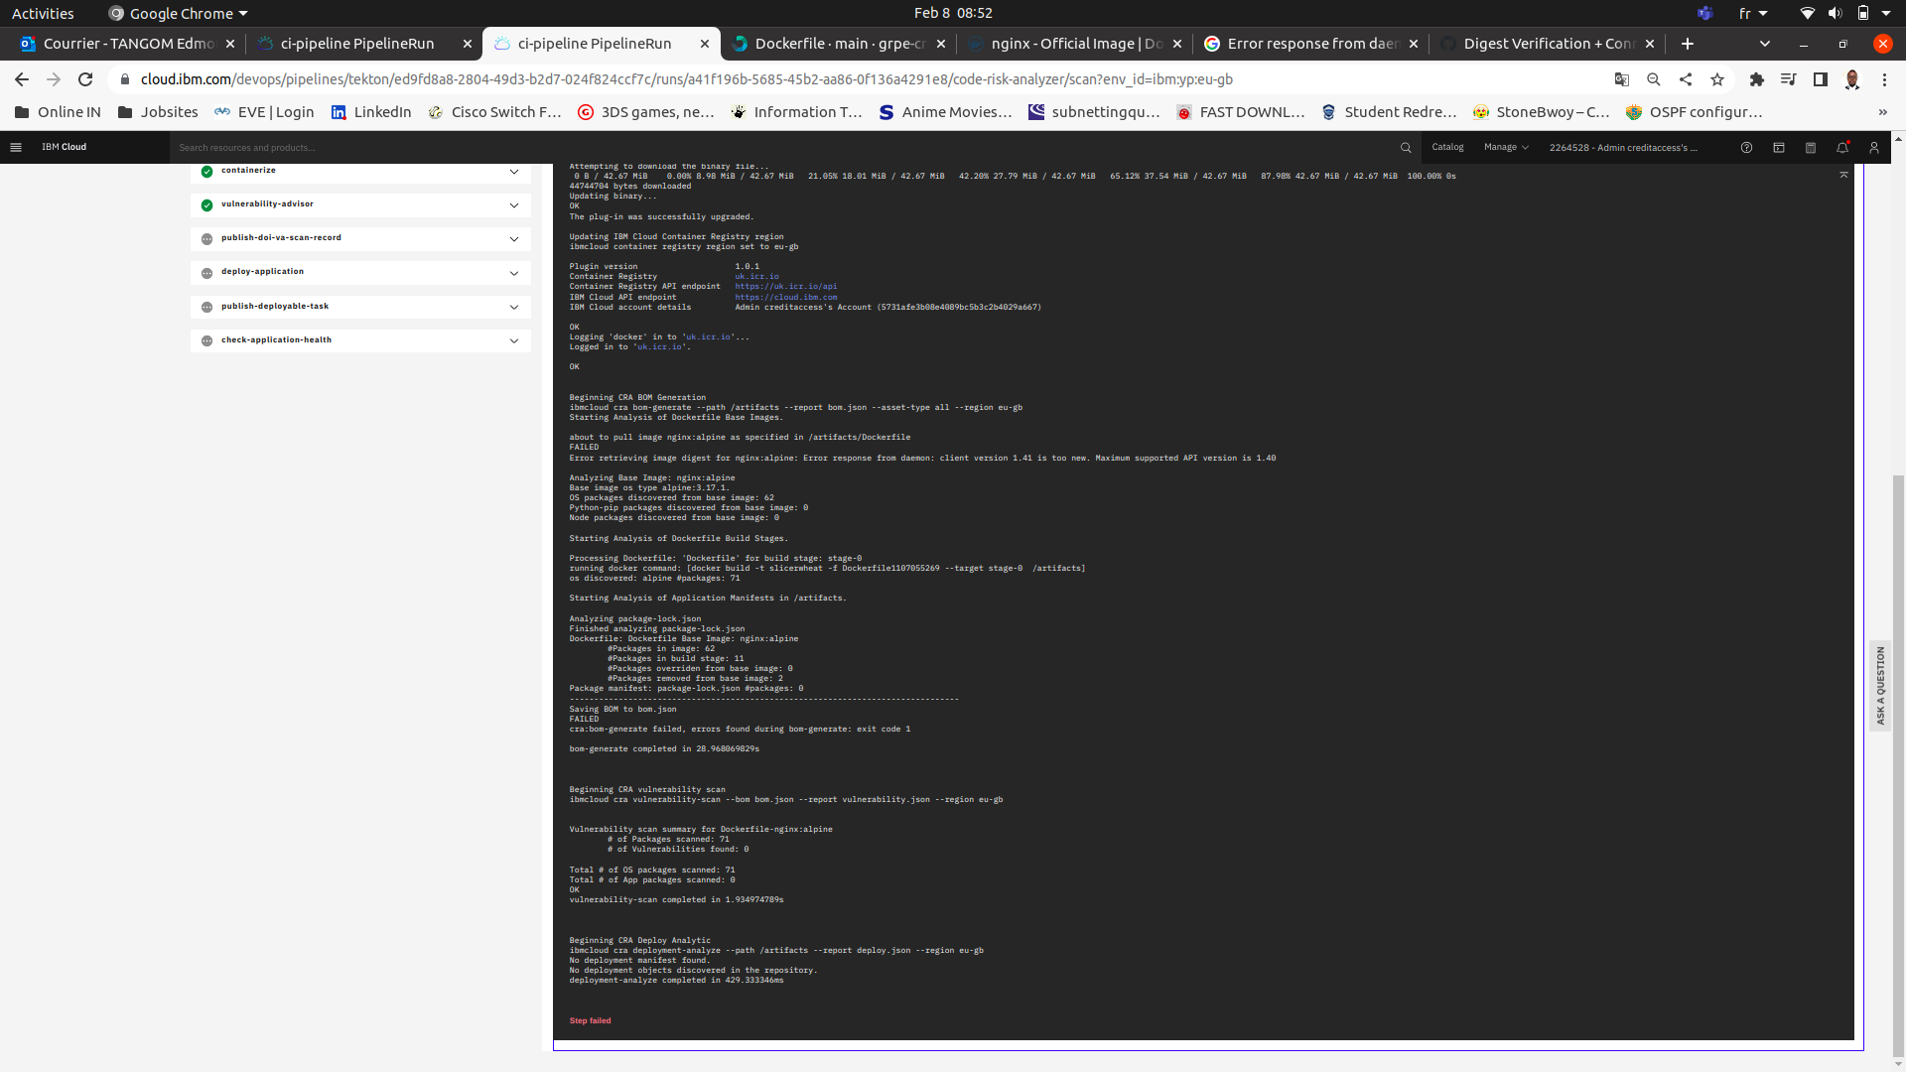Screen dimensions: 1906x1072
Task: Click the deploy-application pending status icon
Action: coord(206,273)
